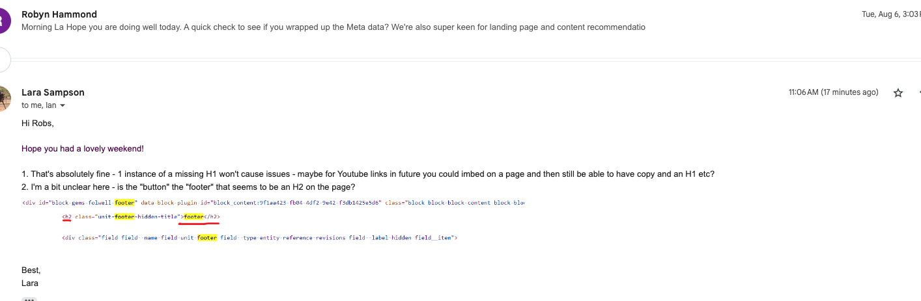Click the 'to me, Ian' recipient text
The width and height of the screenshot is (921, 301).
tap(38, 105)
